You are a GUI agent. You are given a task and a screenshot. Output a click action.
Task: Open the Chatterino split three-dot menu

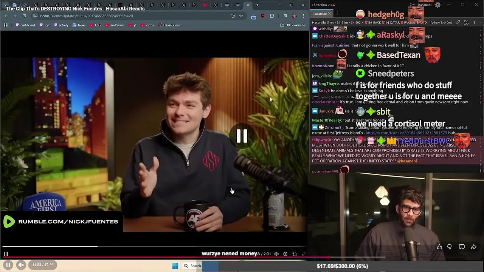475,22
